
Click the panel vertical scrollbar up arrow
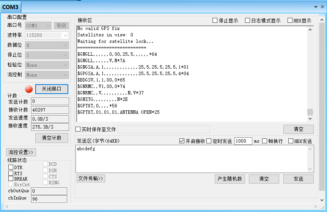(322, 20)
